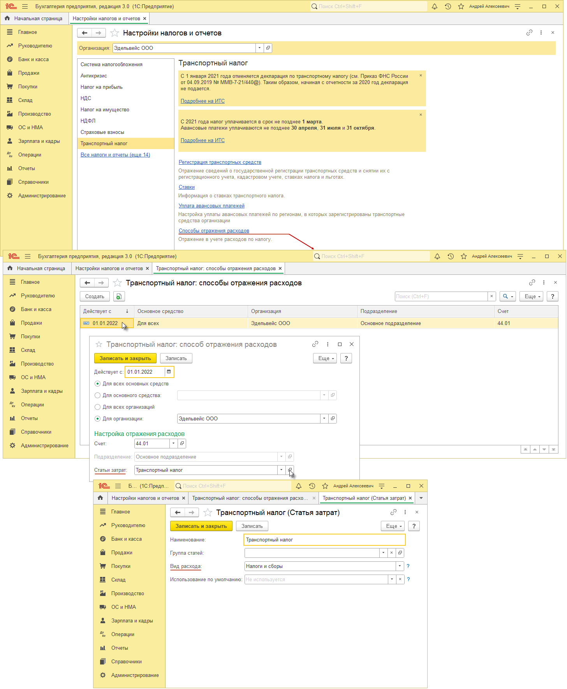This screenshot has height=689, width=567.
Task: Open notifications bell in top window
Action: 435,6
